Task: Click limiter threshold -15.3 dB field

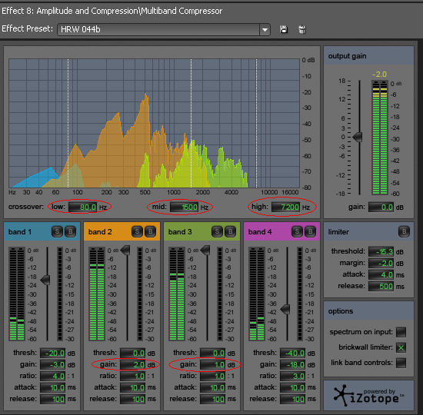Action: click(381, 251)
